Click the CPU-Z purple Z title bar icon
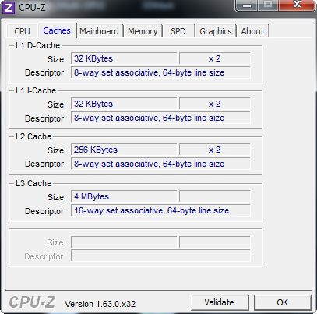The image size is (317, 314). 9,7
